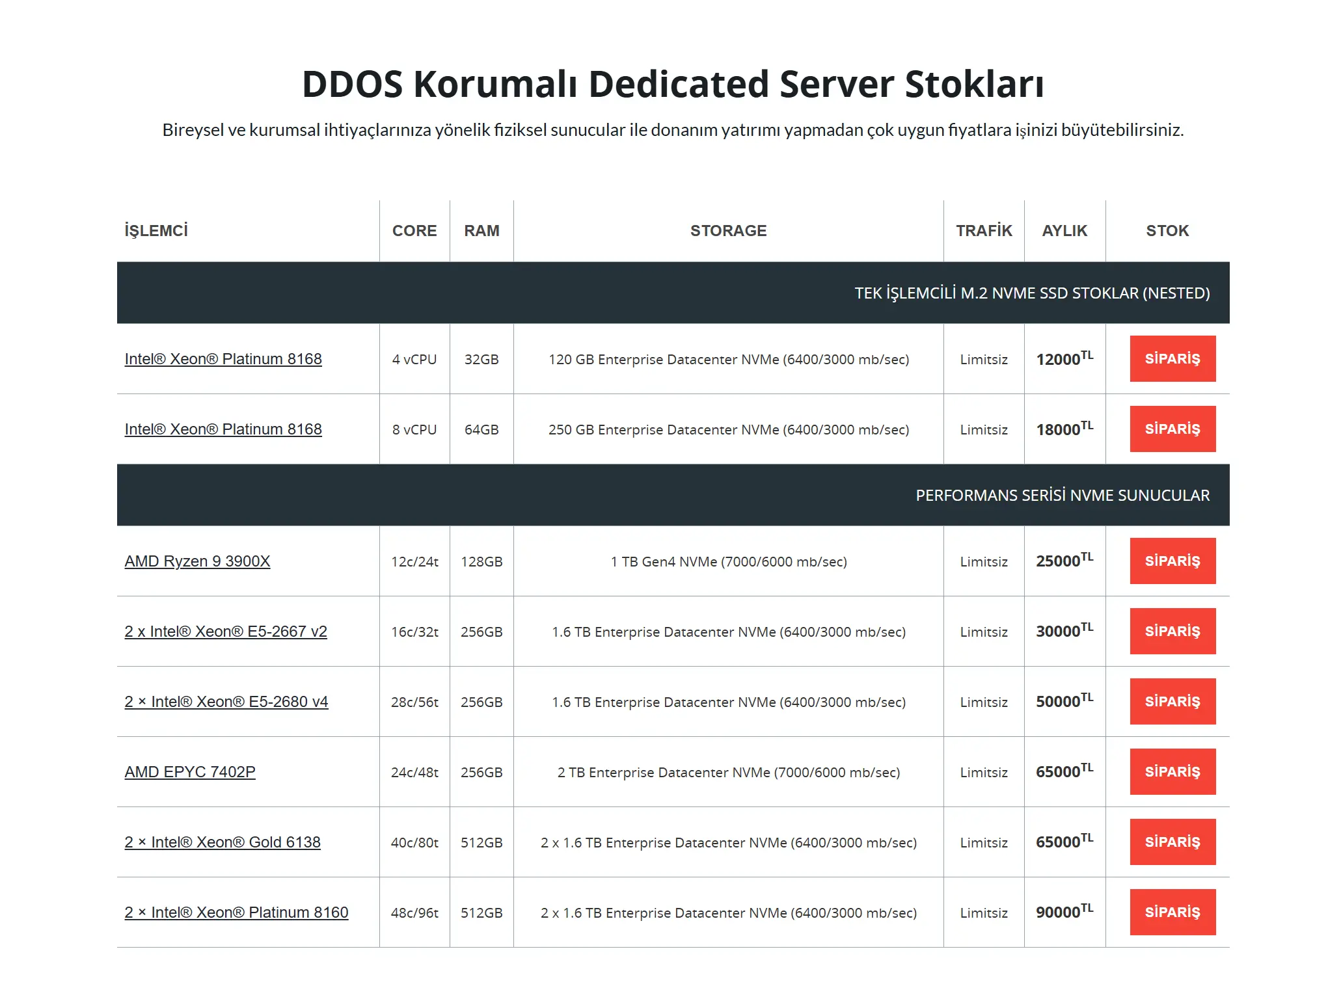Click Limitsiz in the AMD EPYC row

click(x=984, y=773)
